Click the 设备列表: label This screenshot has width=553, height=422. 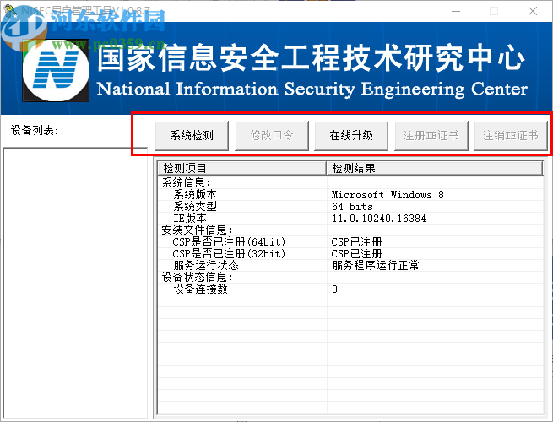click(35, 131)
